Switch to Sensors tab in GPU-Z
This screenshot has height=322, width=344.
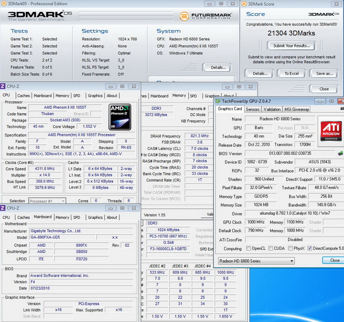(253, 109)
